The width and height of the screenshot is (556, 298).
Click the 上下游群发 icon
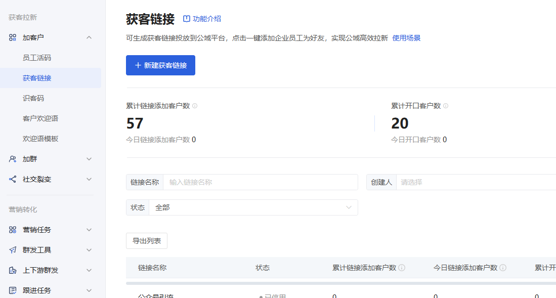[13, 270]
